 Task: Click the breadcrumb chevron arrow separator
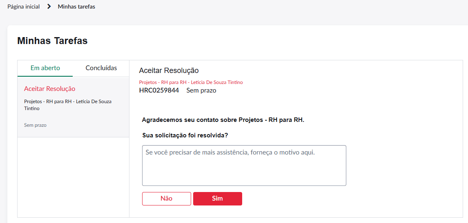click(49, 7)
